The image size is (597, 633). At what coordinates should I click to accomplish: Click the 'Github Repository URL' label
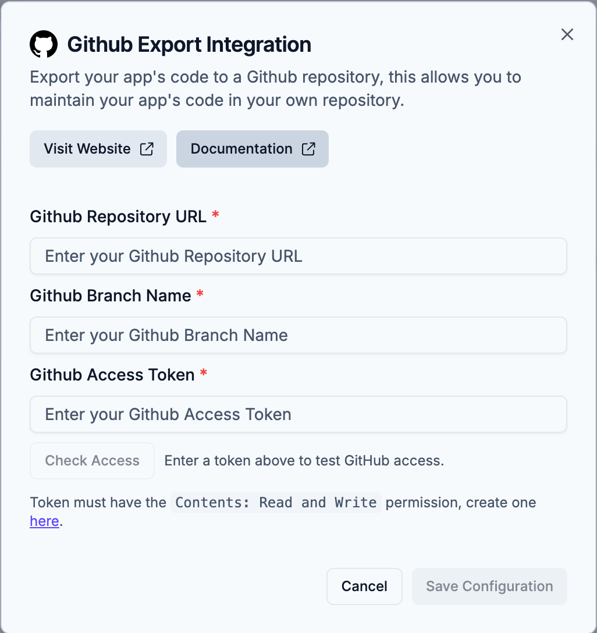118,217
